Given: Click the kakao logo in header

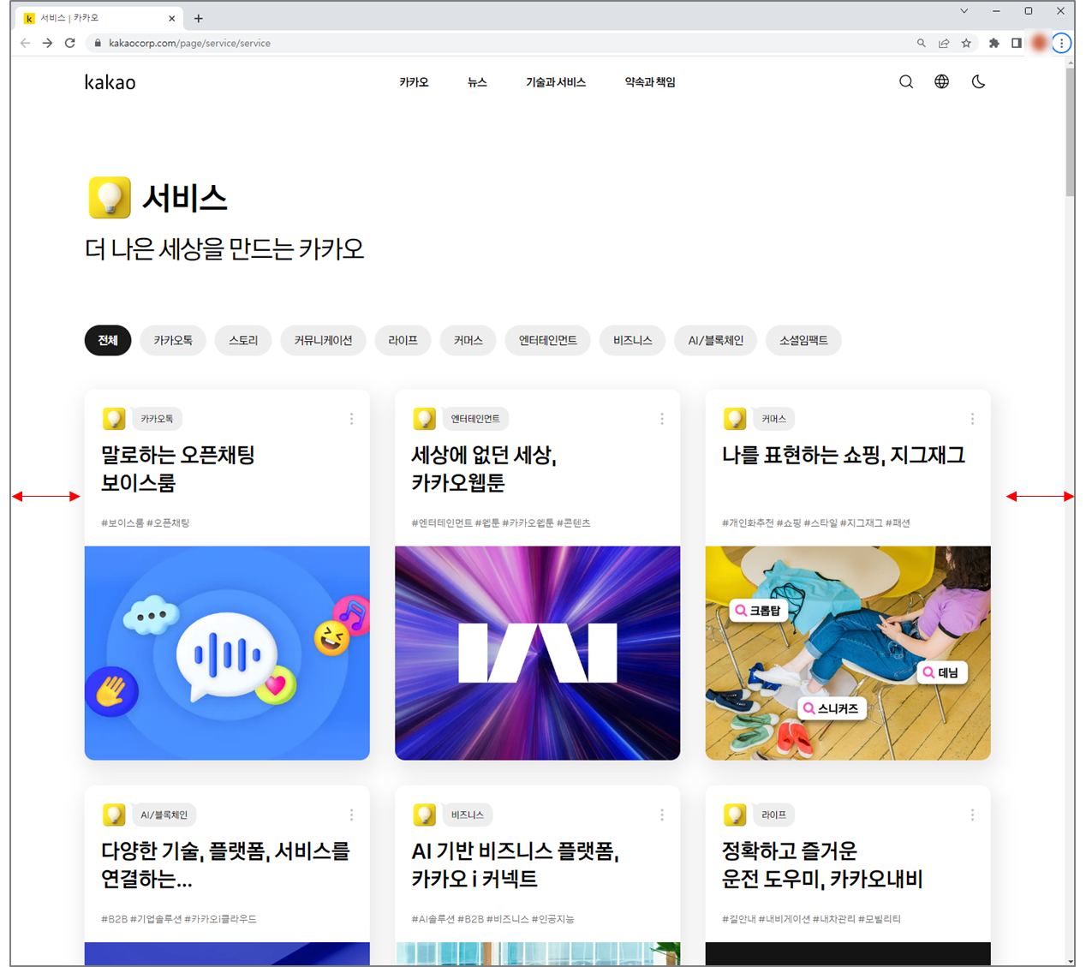Looking at the screenshot, I should 110,82.
